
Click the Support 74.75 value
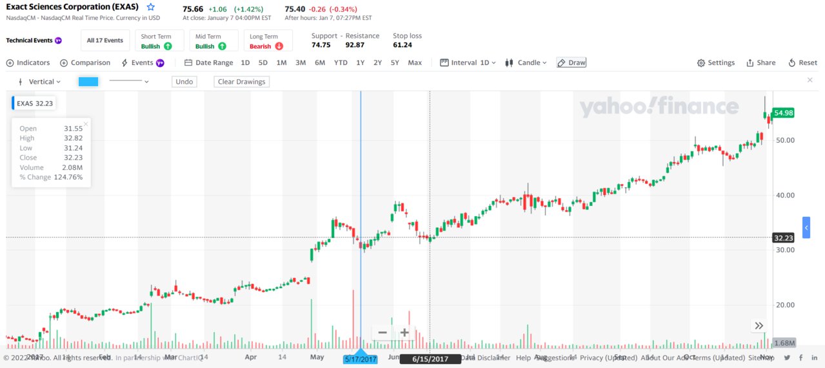pyautogui.click(x=321, y=45)
